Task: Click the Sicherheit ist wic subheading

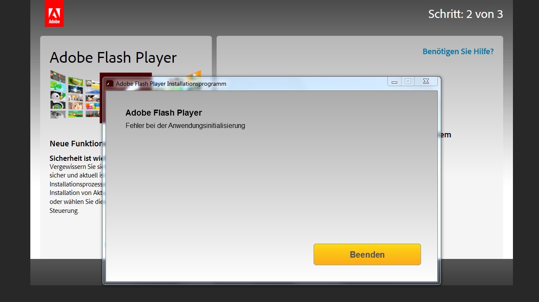Action: pyautogui.click(x=76, y=158)
